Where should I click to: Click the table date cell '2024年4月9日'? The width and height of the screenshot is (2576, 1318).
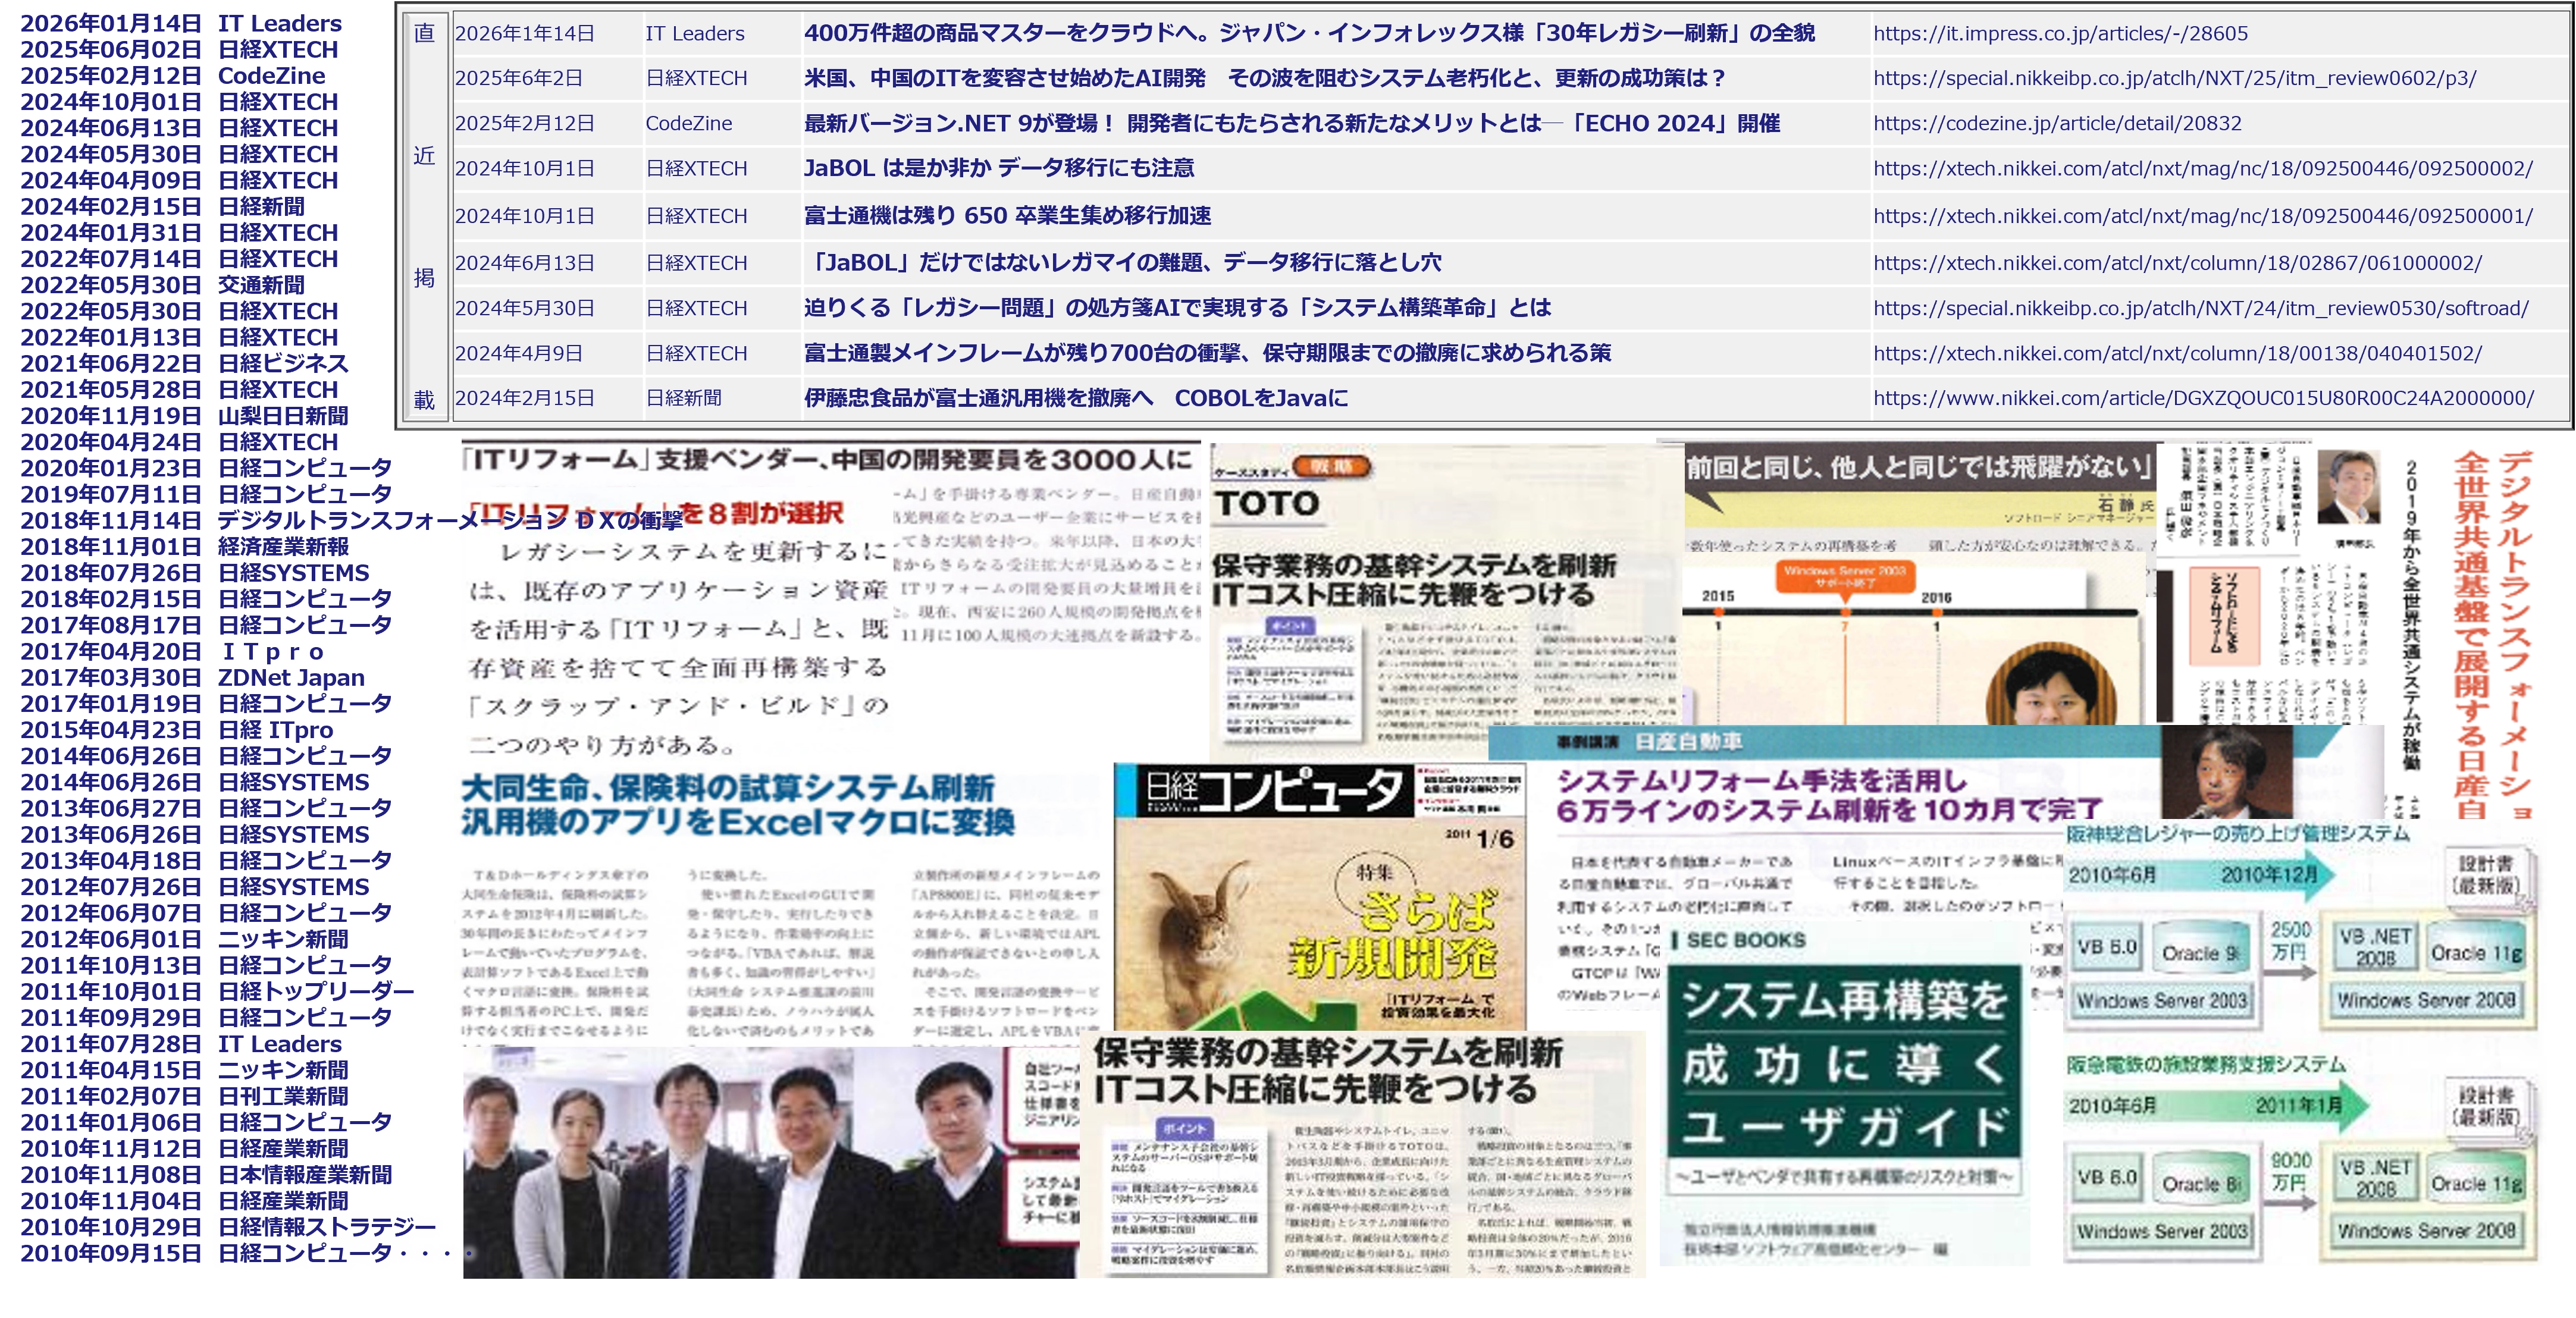point(518,353)
